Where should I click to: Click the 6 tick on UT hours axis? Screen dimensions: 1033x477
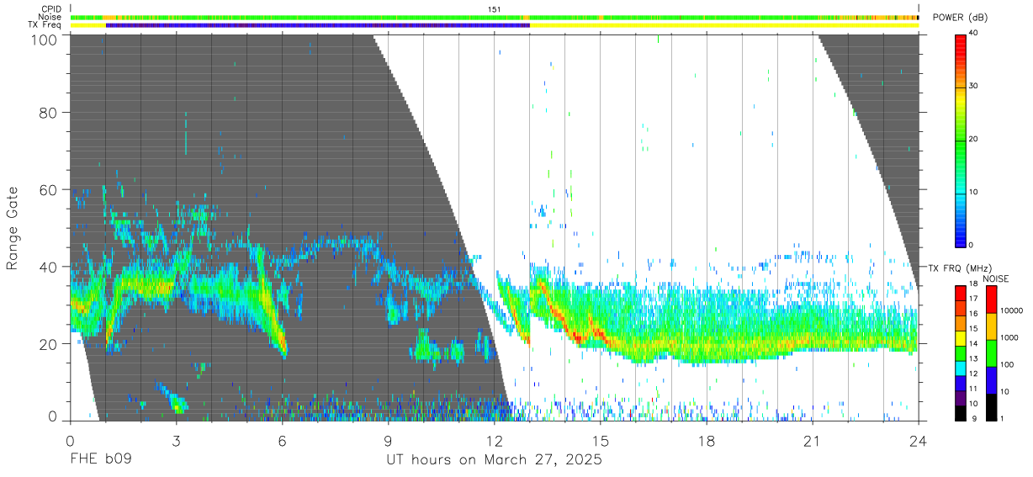pyautogui.click(x=282, y=440)
